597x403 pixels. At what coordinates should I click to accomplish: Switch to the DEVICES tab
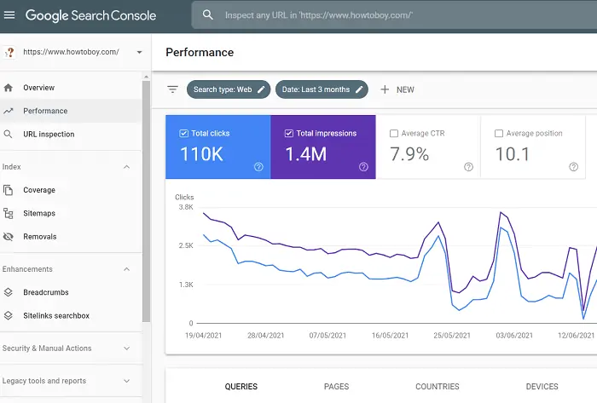542,387
